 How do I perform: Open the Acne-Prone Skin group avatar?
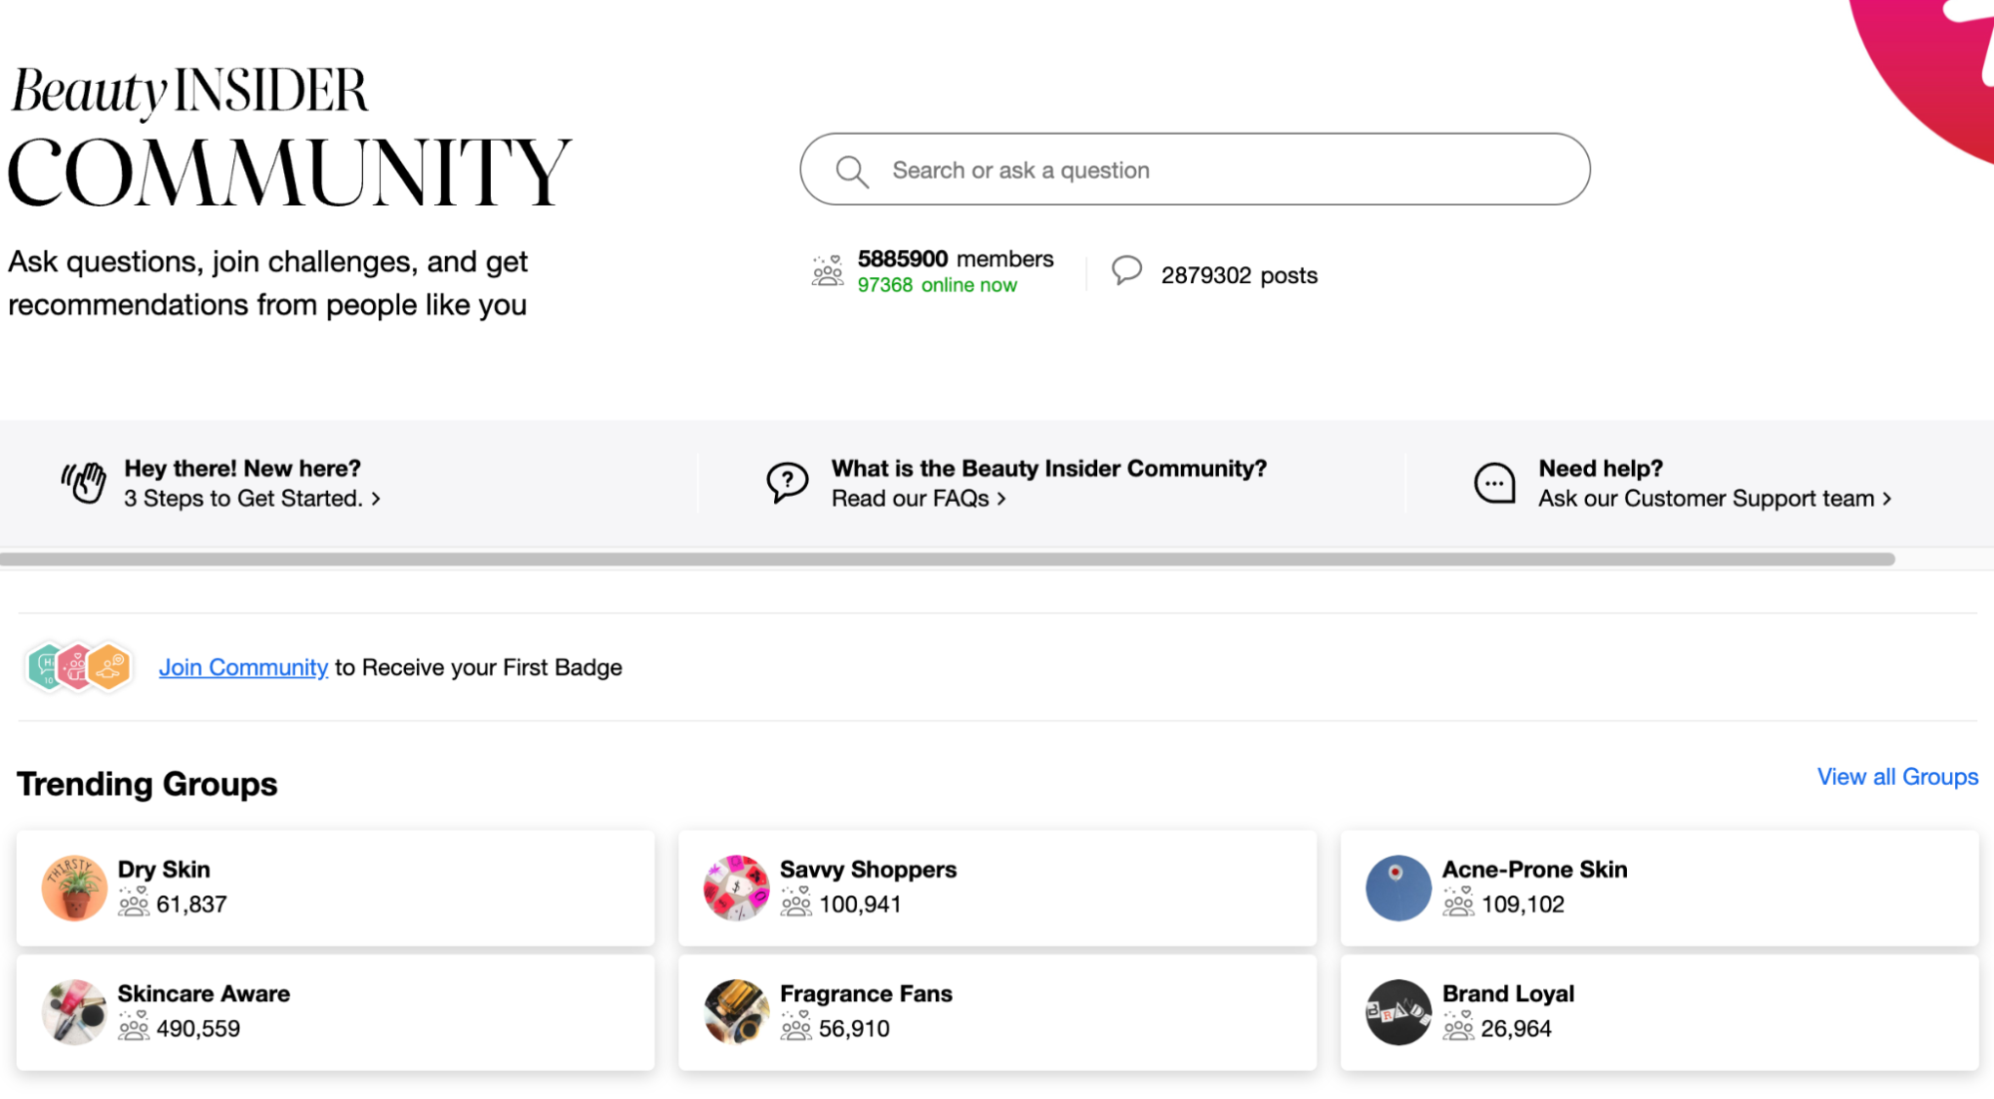click(x=1398, y=888)
